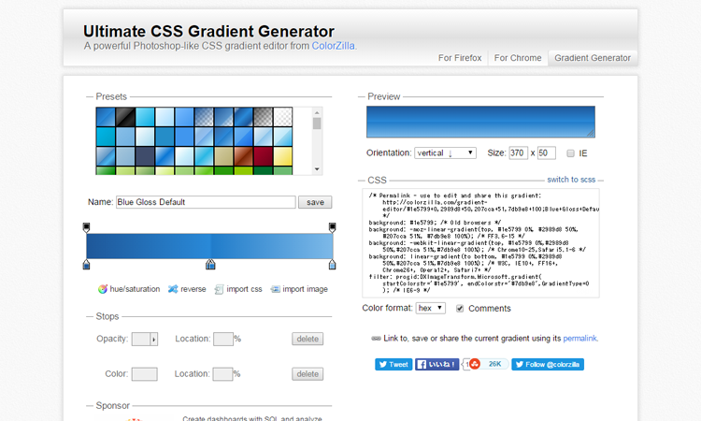The height and width of the screenshot is (421, 701).
Task: Click the import css document icon
Action: (x=219, y=289)
